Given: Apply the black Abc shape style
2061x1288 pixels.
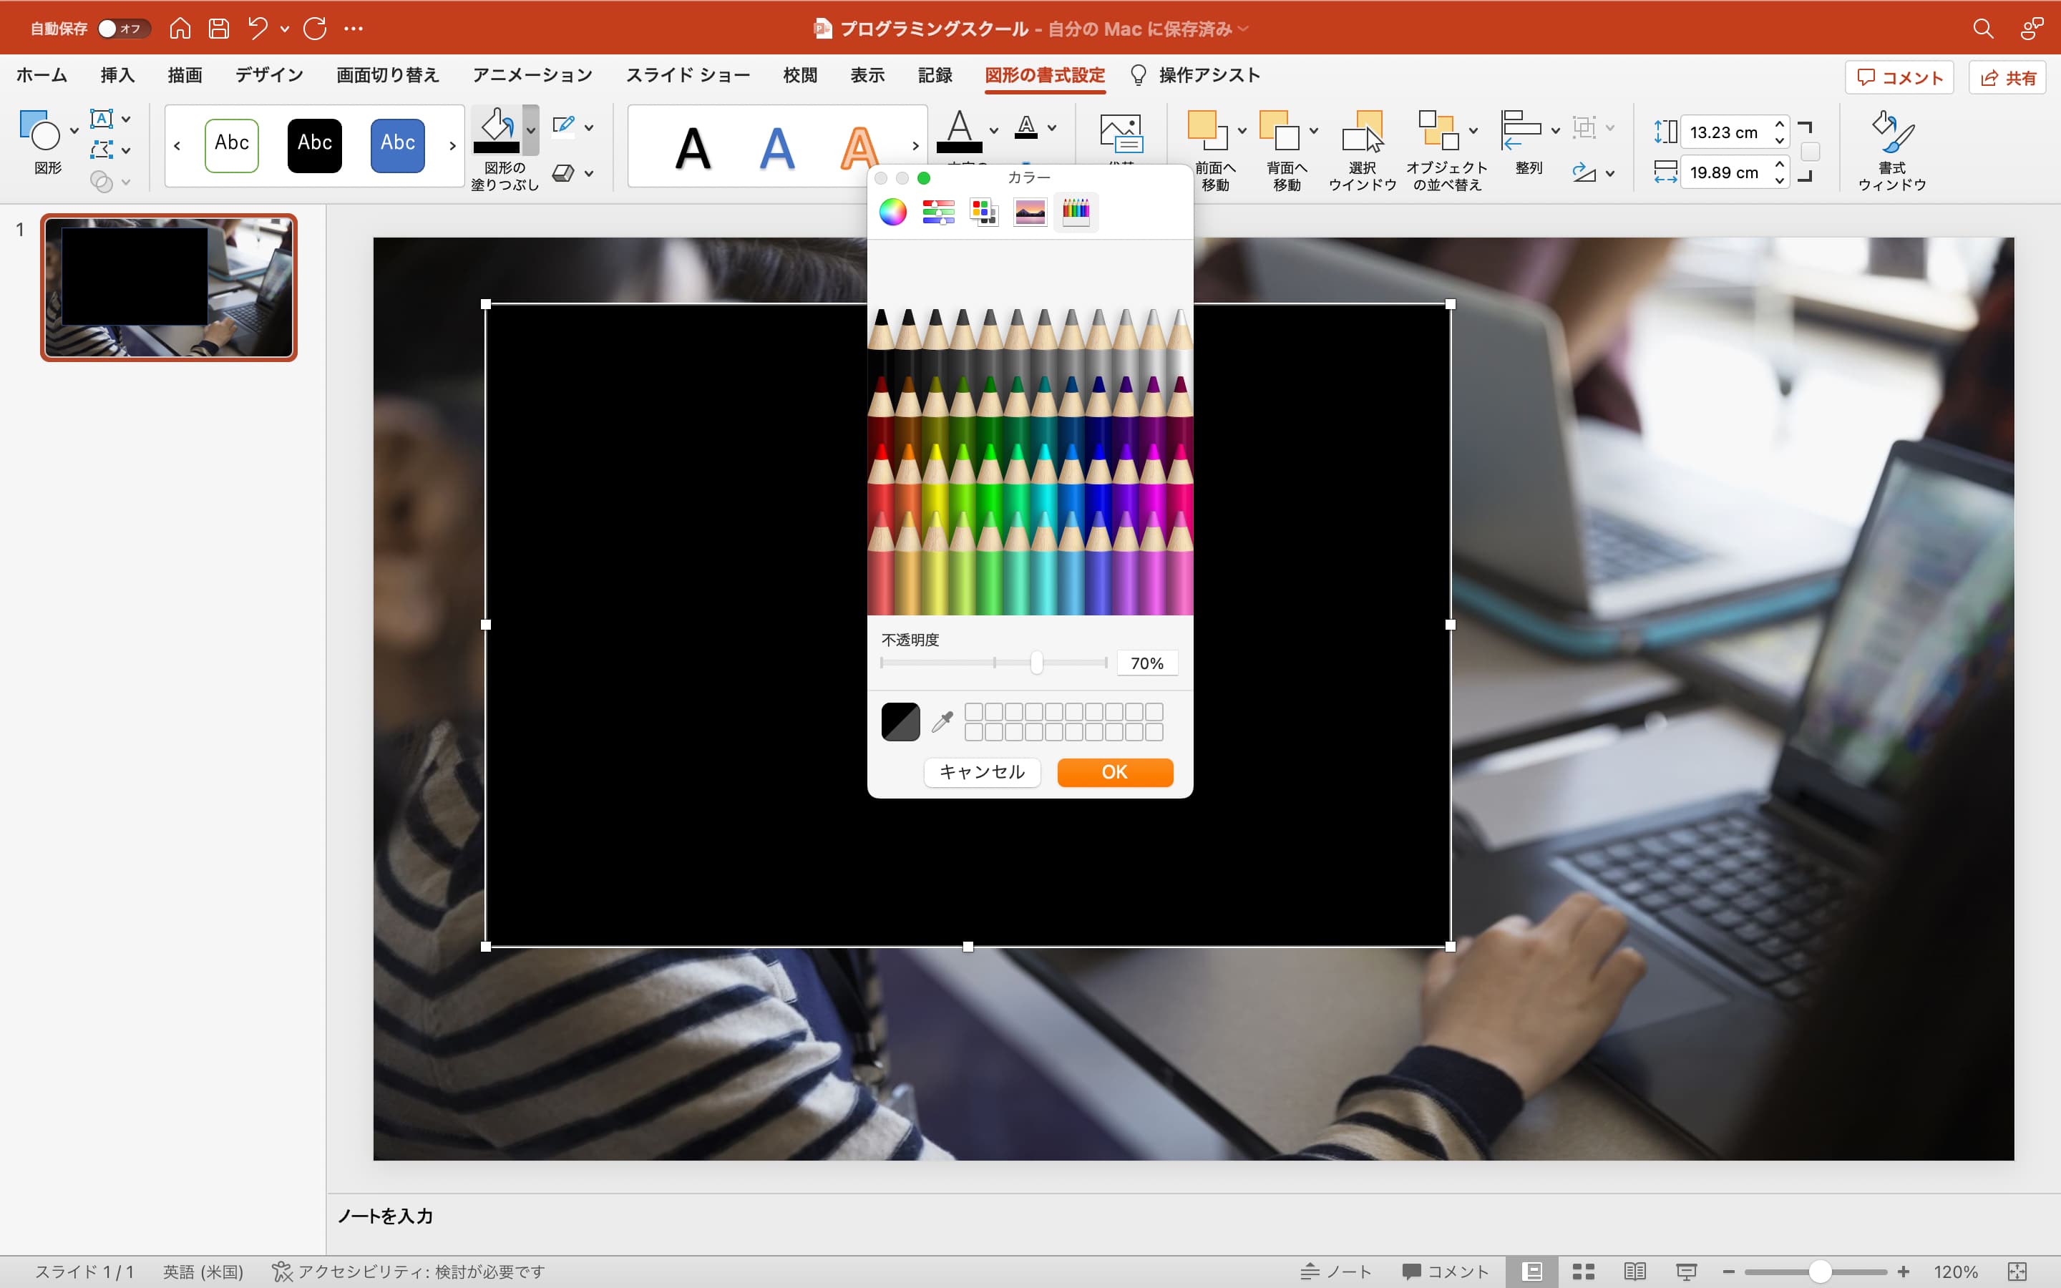Looking at the screenshot, I should pyautogui.click(x=314, y=145).
